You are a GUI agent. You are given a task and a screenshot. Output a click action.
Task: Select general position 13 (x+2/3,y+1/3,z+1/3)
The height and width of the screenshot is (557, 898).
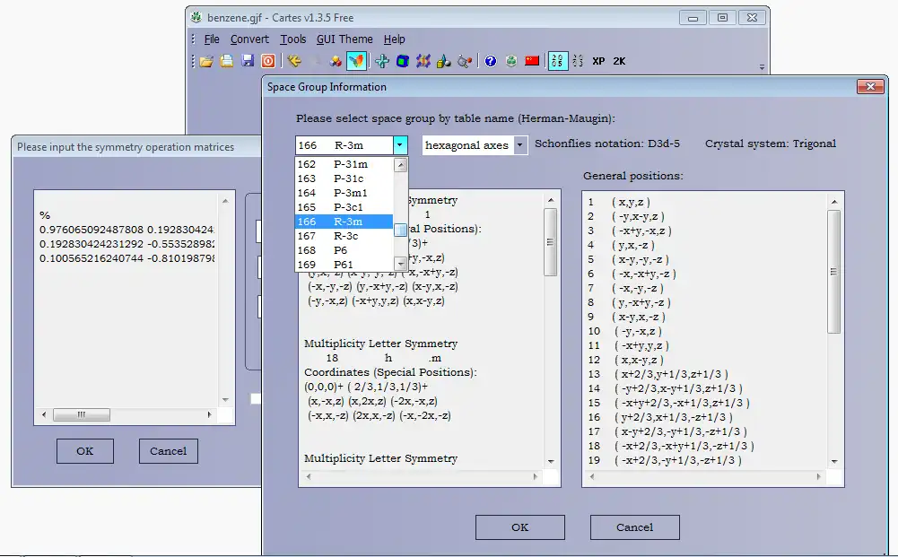pyautogui.click(x=658, y=374)
